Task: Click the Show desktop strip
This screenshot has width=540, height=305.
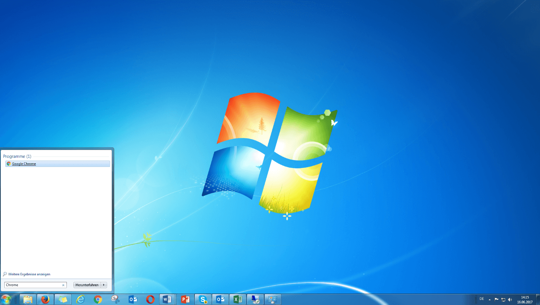Action: 538,300
